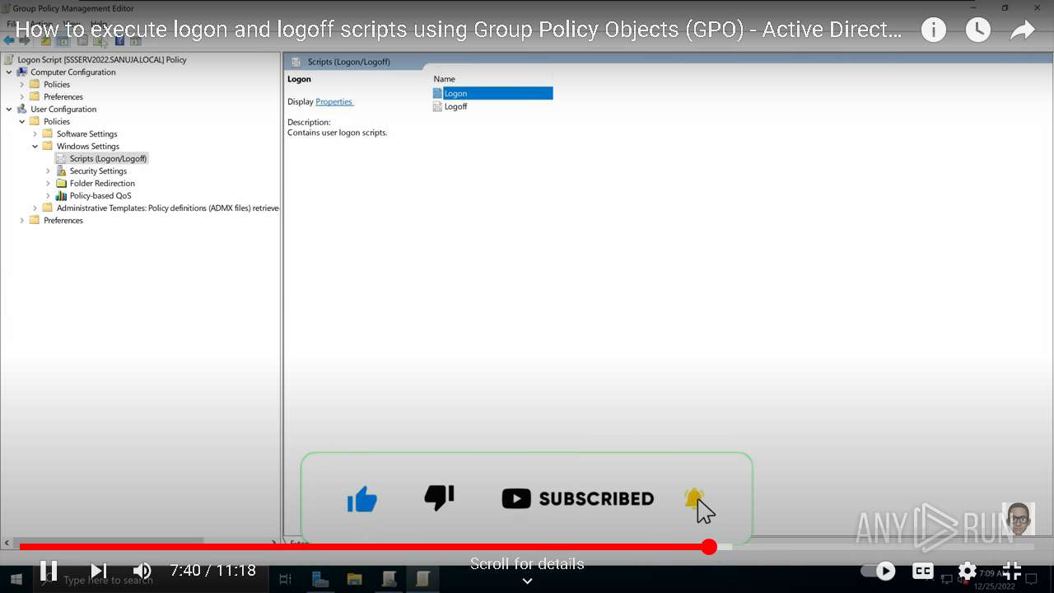Viewport: 1054px width, 593px height.
Task: Collapse the Windows Settings node
Action: 35,146
